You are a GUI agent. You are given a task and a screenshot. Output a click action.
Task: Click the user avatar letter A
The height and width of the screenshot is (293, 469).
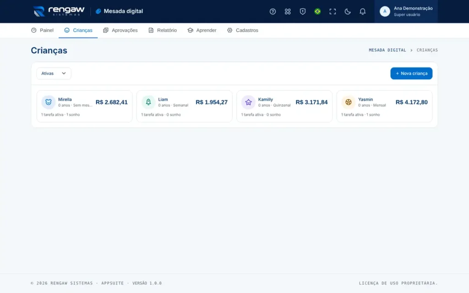tap(385, 11)
